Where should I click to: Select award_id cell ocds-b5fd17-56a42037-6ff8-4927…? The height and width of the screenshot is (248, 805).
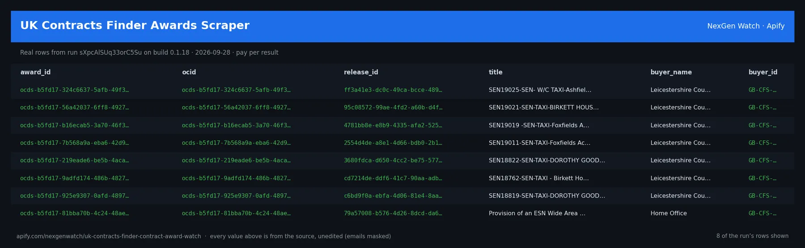pos(74,107)
